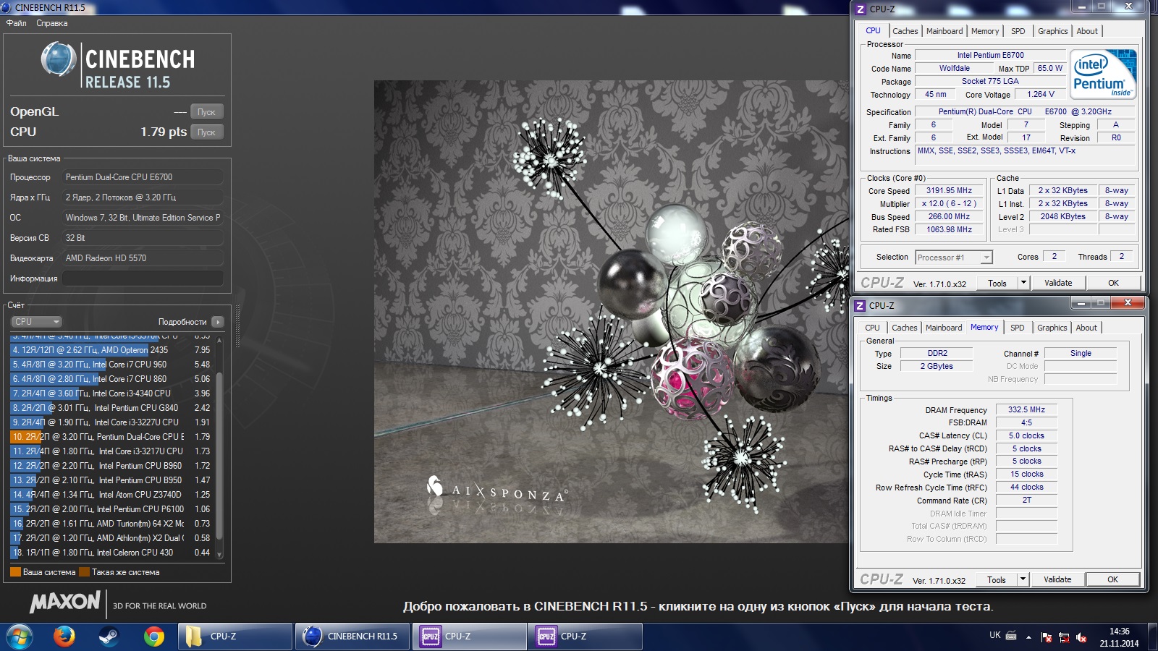Image resolution: width=1158 pixels, height=651 pixels.
Task: Expand the Подробности details arrow
Action: [218, 322]
